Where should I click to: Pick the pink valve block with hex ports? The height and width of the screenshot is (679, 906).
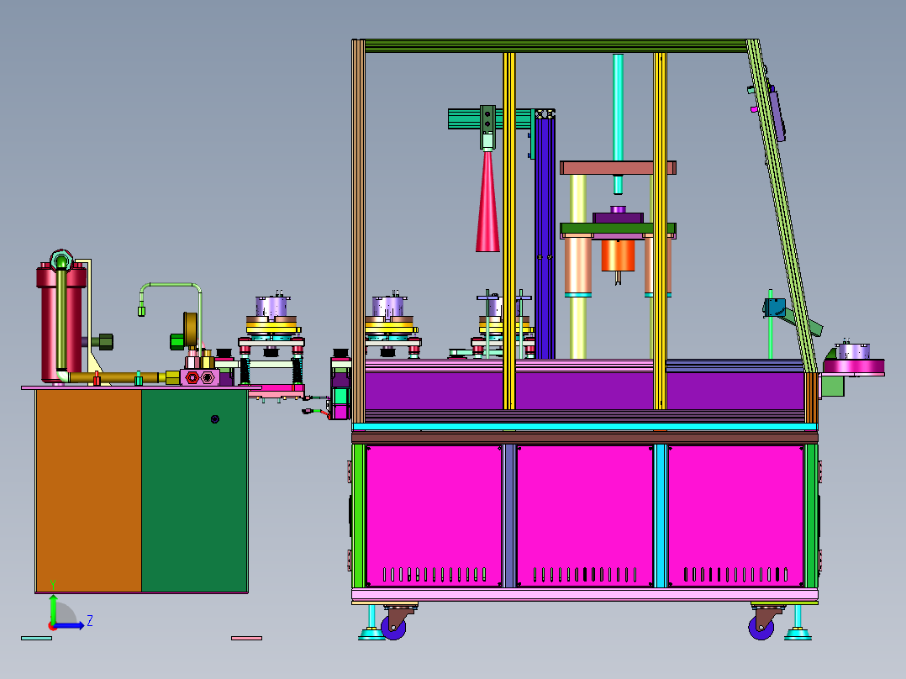(199, 377)
